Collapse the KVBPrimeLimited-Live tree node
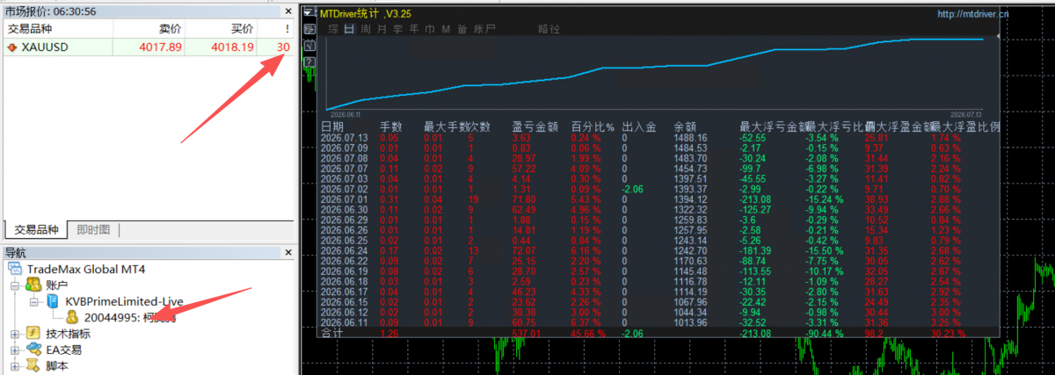The image size is (1055, 375). 33,301
